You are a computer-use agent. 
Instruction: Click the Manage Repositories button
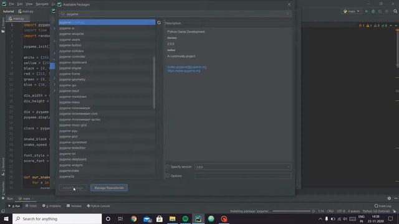pyautogui.click(x=109, y=188)
